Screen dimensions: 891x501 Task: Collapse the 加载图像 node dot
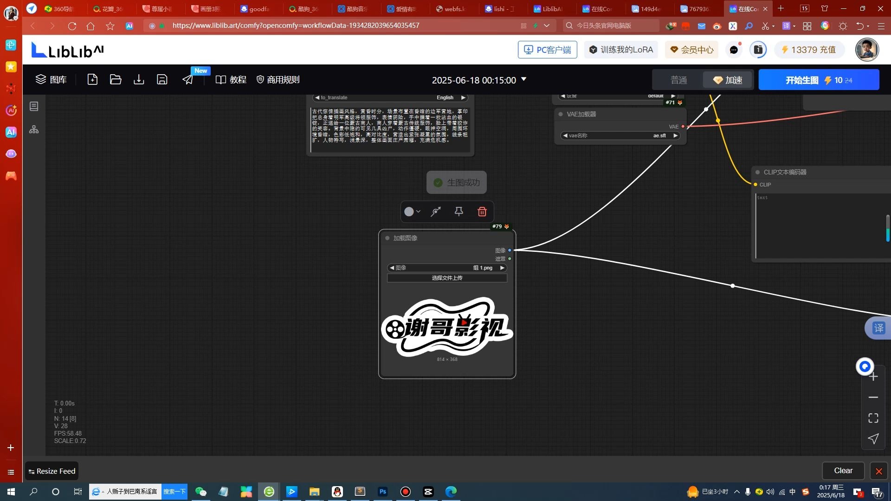(387, 238)
